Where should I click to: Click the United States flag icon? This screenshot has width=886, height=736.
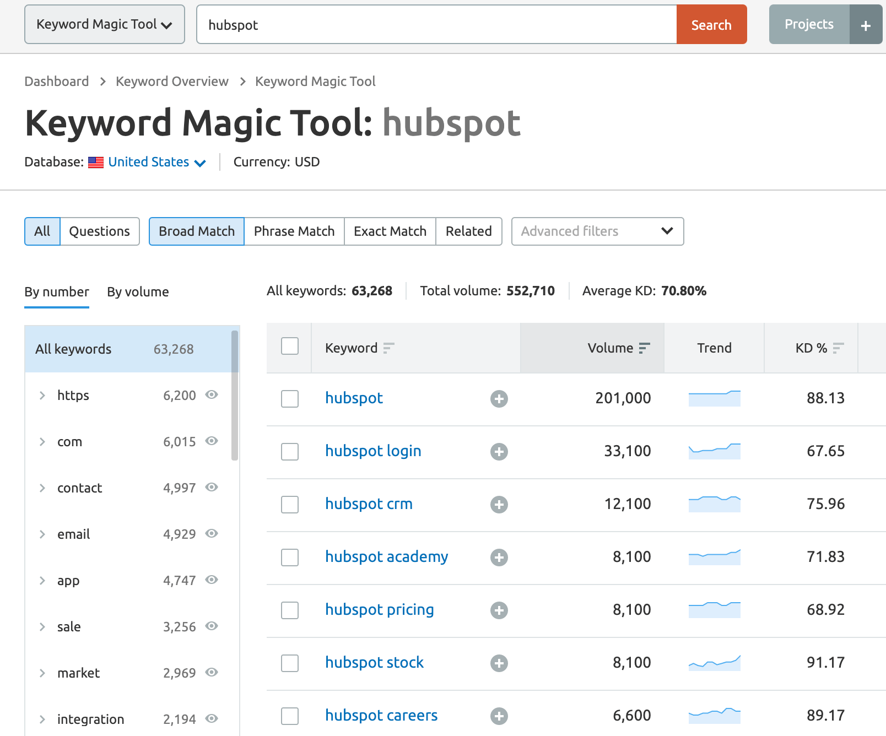(x=96, y=163)
